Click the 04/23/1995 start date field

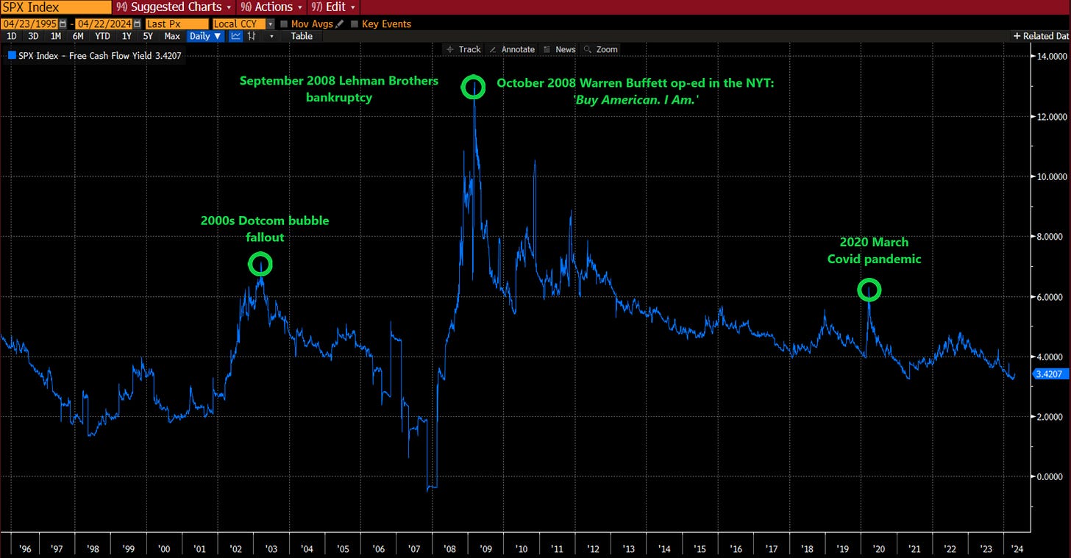tap(29, 24)
